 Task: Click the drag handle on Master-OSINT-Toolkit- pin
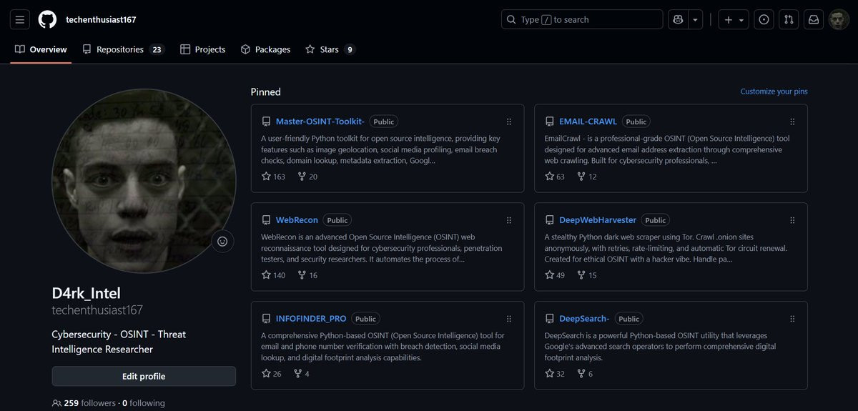tap(509, 122)
